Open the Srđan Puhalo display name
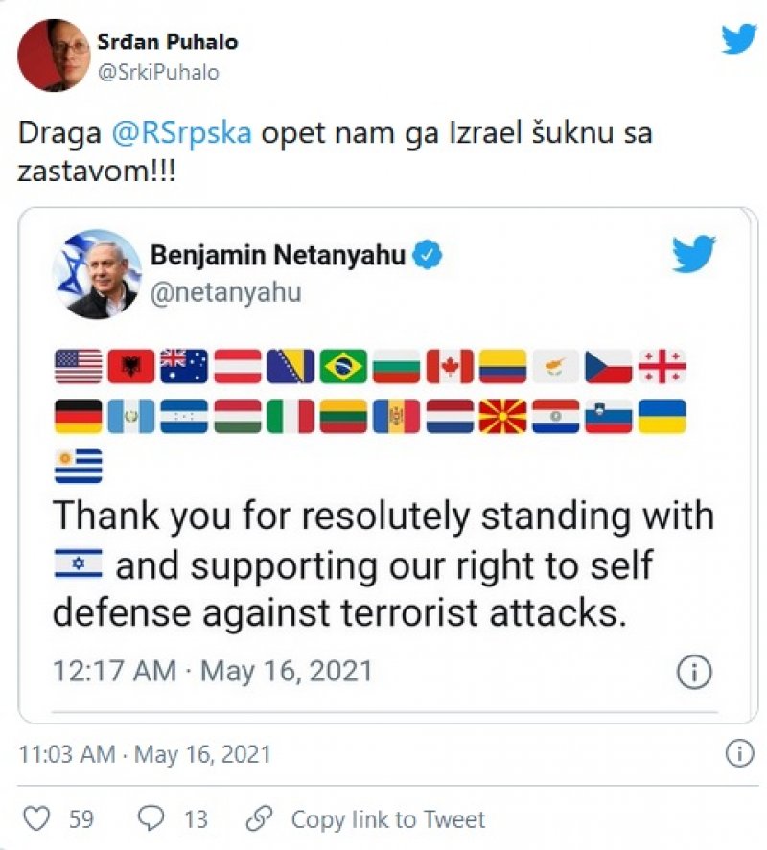This screenshot has width=767, height=850. pyautogui.click(x=167, y=42)
